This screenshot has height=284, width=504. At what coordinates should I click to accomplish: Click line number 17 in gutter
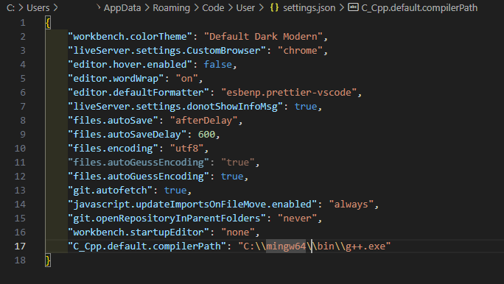(x=20, y=246)
